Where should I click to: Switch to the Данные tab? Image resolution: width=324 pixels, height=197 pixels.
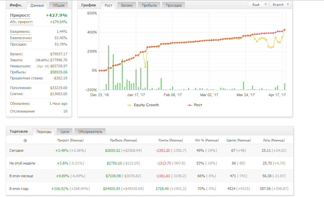point(37,5)
